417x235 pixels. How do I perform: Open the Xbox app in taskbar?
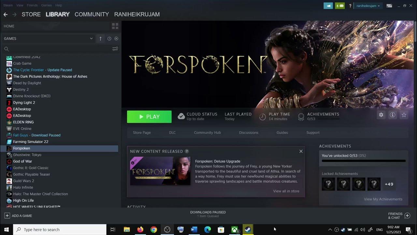click(x=235, y=229)
